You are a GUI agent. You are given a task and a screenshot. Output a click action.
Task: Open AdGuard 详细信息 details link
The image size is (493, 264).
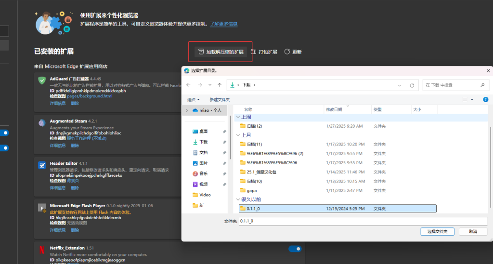click(58, 103)
